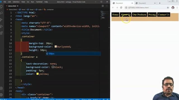Click the About Us link
179x100 pixels.
tap(126, 15)
